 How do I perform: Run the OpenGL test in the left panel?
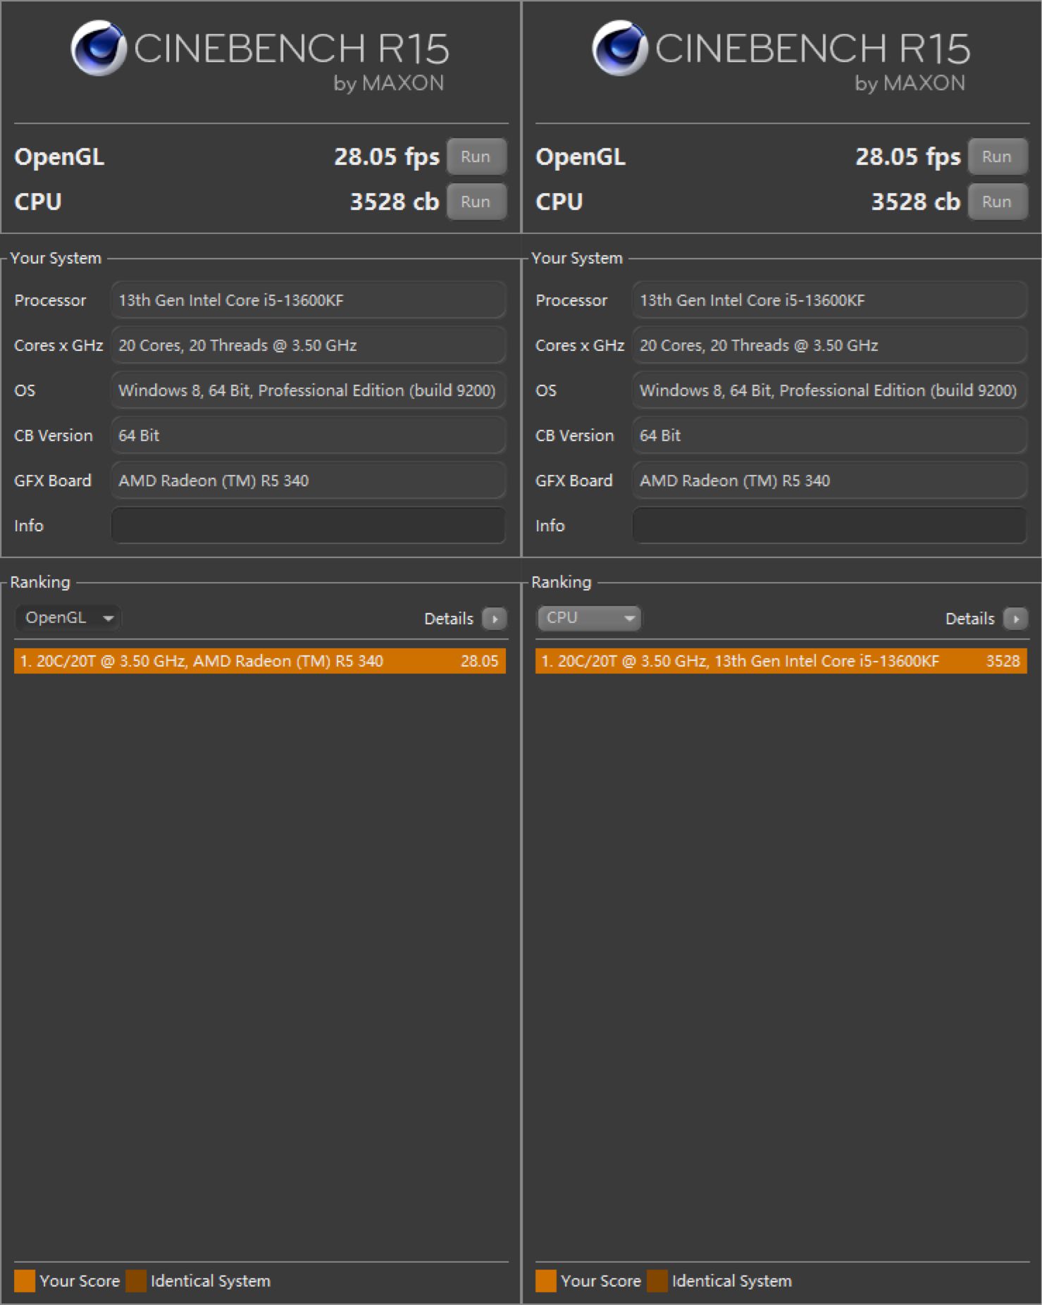[476, 156]
